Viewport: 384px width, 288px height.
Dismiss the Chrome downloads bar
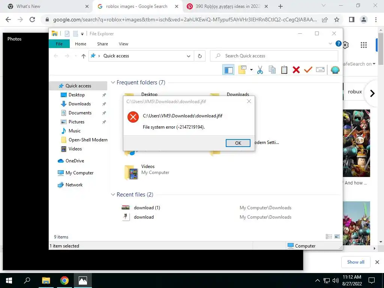(377, 262)
